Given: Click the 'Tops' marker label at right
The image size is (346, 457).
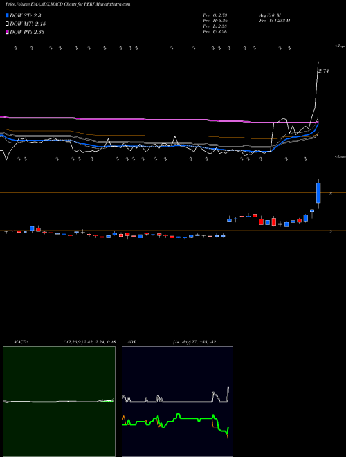Looking at the screenshot, I should [340, 46].
